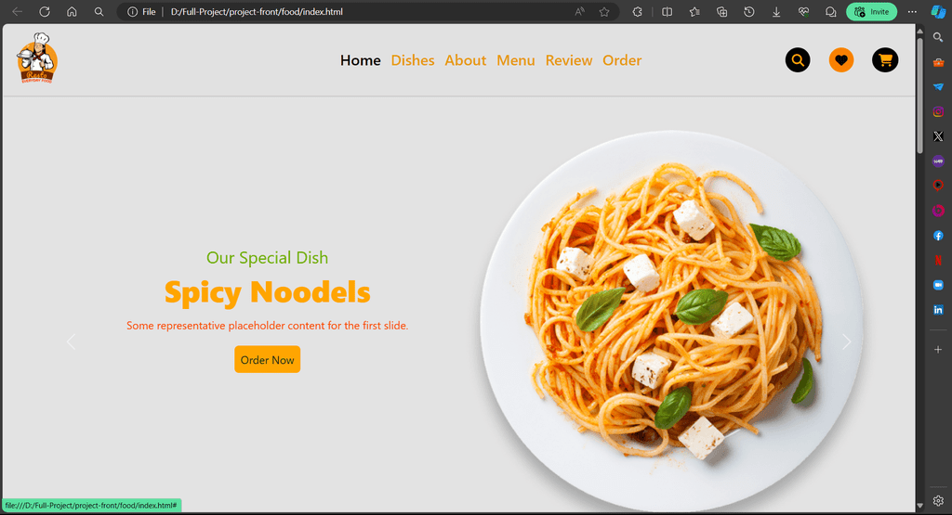Click the Order Now button
952x515 pixels.
click(x=267, y=359)
